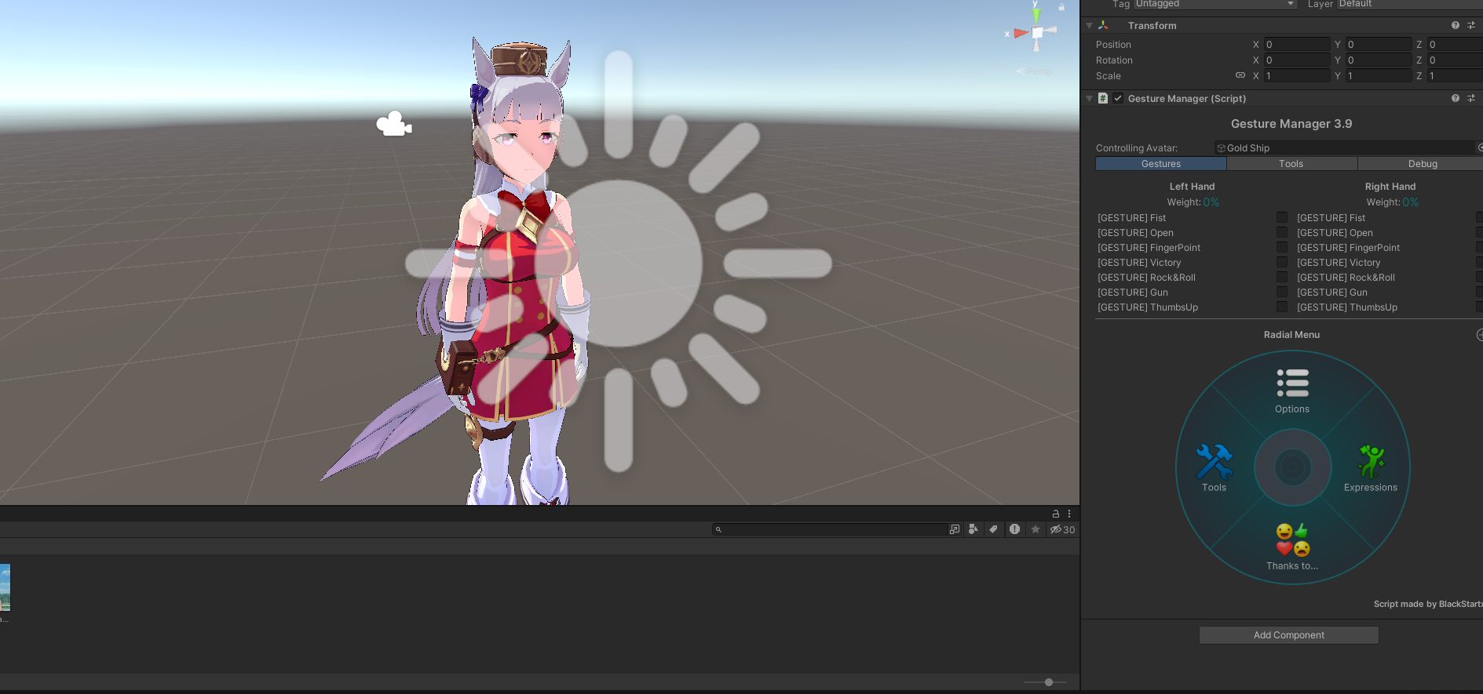Viewport: 1483px width, 694px height.
Task: Toggle Persp projection mode under scene gizmo
Action: (1034, 71)
